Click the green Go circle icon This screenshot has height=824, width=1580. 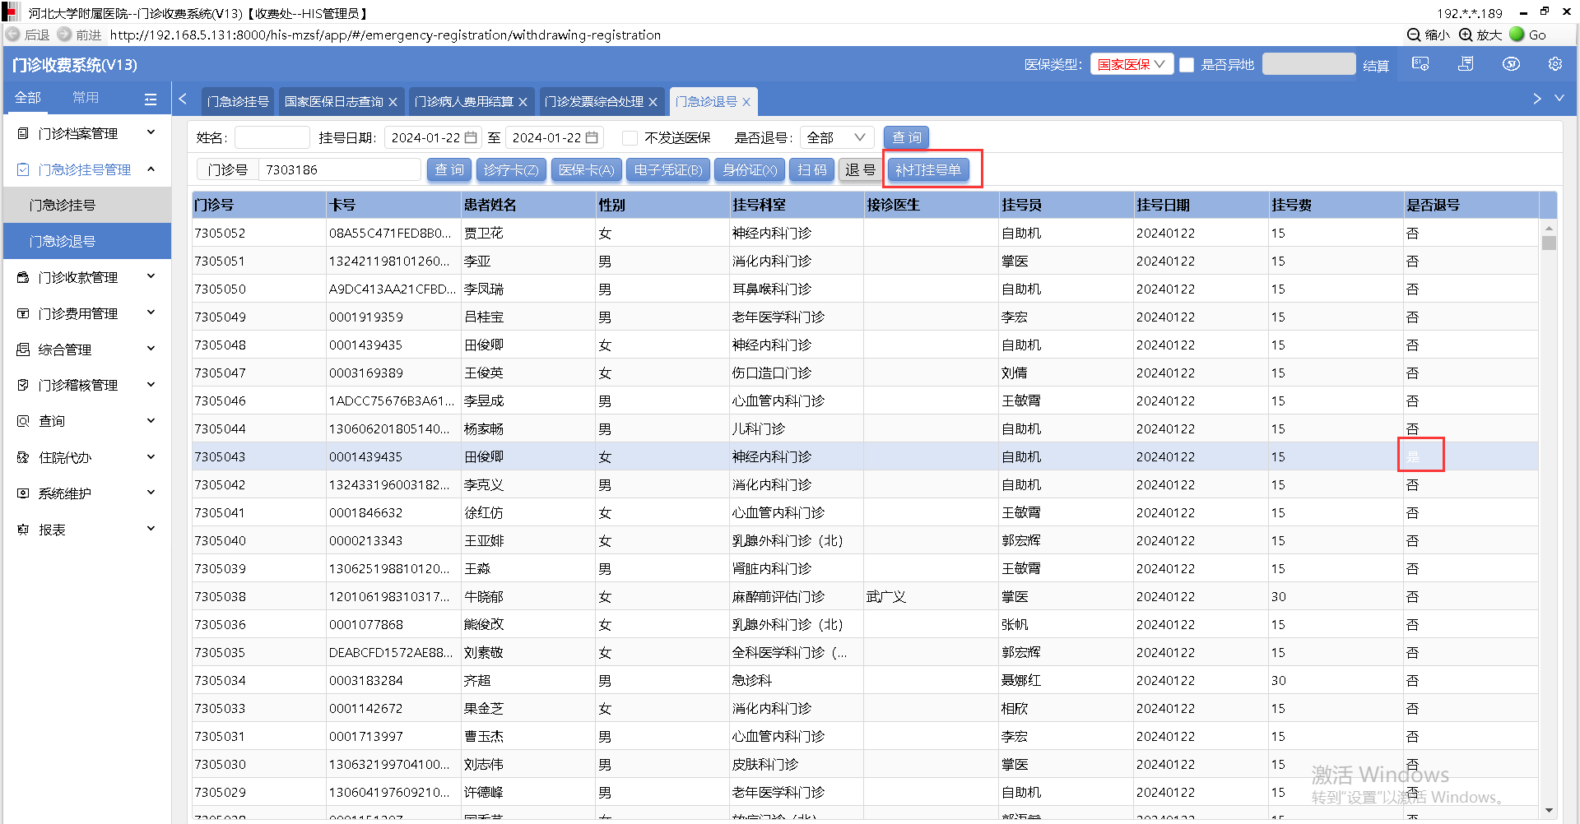(x=1517, y=35)
